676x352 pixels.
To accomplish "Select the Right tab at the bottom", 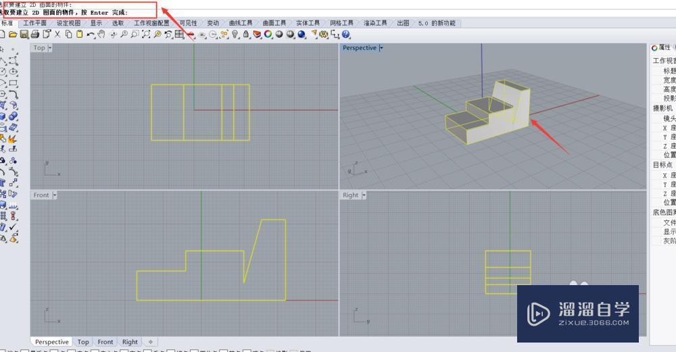I will click(130, 342).
